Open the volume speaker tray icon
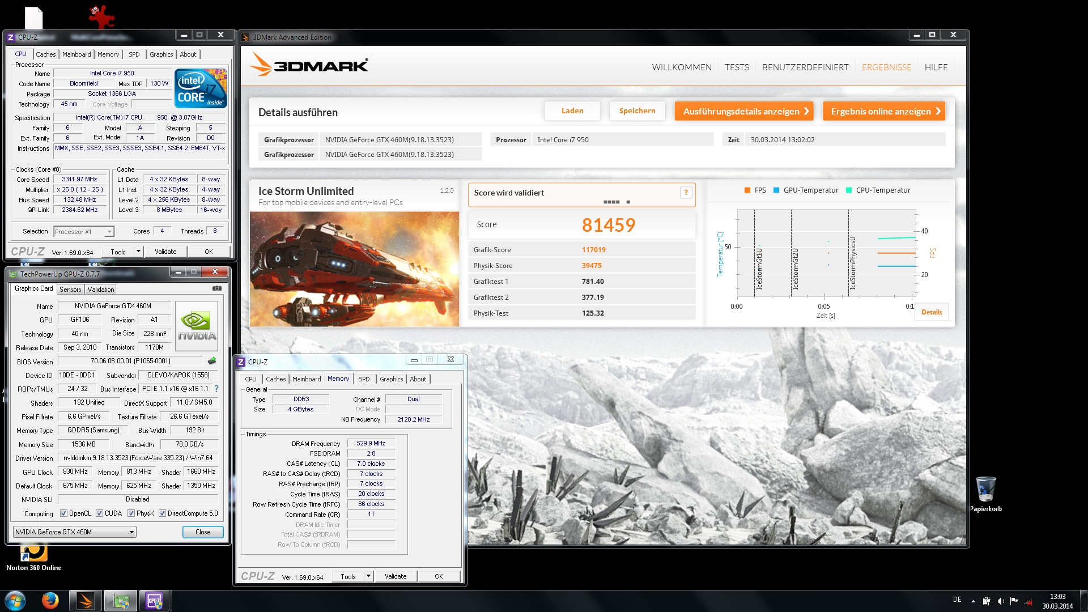Screen dimensions: 1088x612 [x=1000, y=601]
